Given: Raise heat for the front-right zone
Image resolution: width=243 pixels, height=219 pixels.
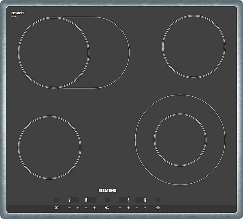Looking at the screenshot, I should click(x=145, y=208).
